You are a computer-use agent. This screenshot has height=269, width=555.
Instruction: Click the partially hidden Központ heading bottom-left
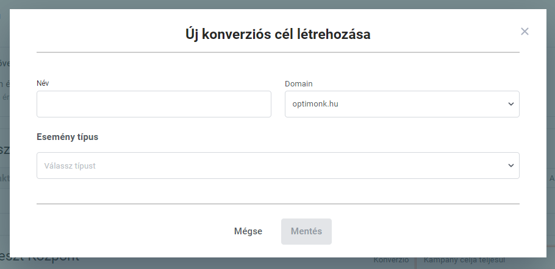tap(53, 260)
